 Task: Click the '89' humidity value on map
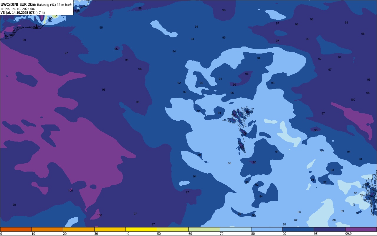click(342, 211)
